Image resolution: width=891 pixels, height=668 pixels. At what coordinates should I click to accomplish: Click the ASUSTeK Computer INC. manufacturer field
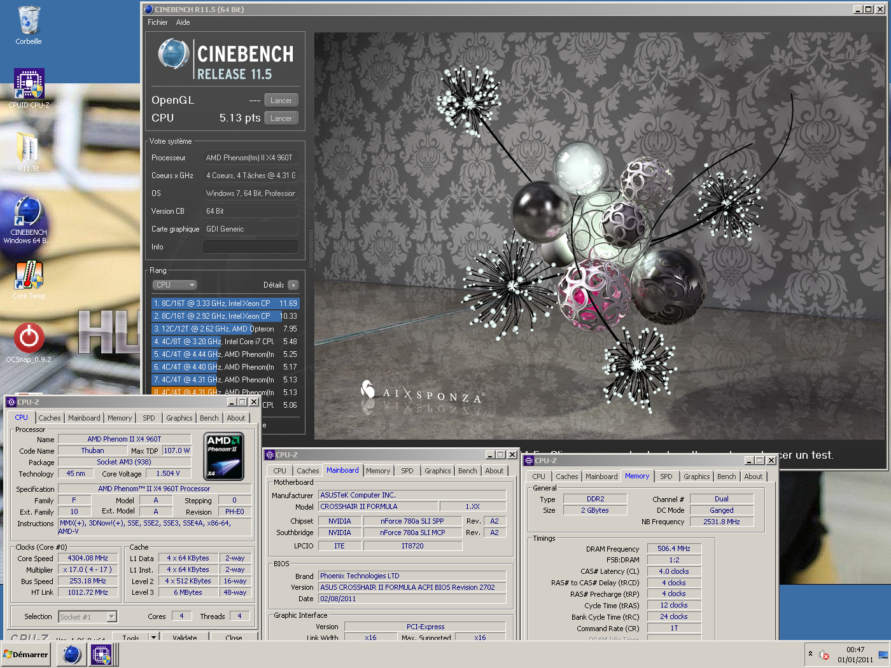pyautogui.click(x=412, y=495)
